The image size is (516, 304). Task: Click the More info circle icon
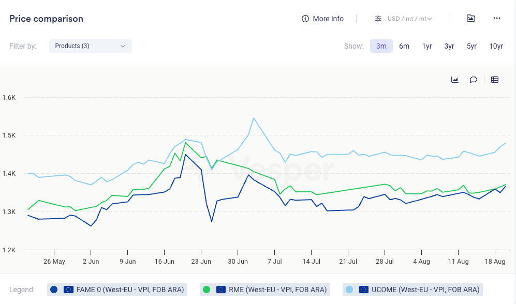(305, 19)
